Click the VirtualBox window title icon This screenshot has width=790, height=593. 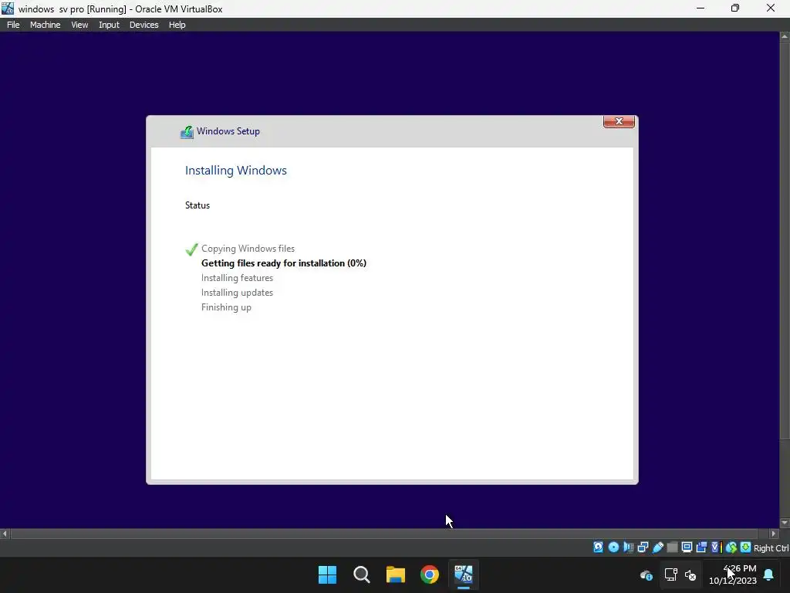pos(8,8)
